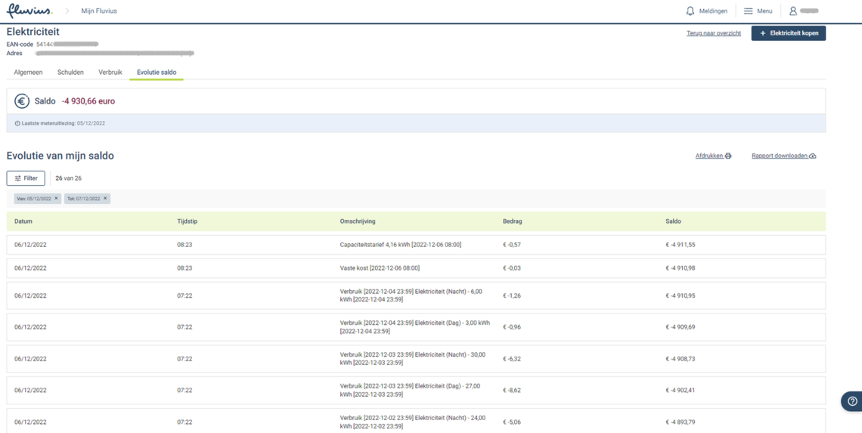
Task: Click the Tijdstip column header
Action: click(188, 221)
